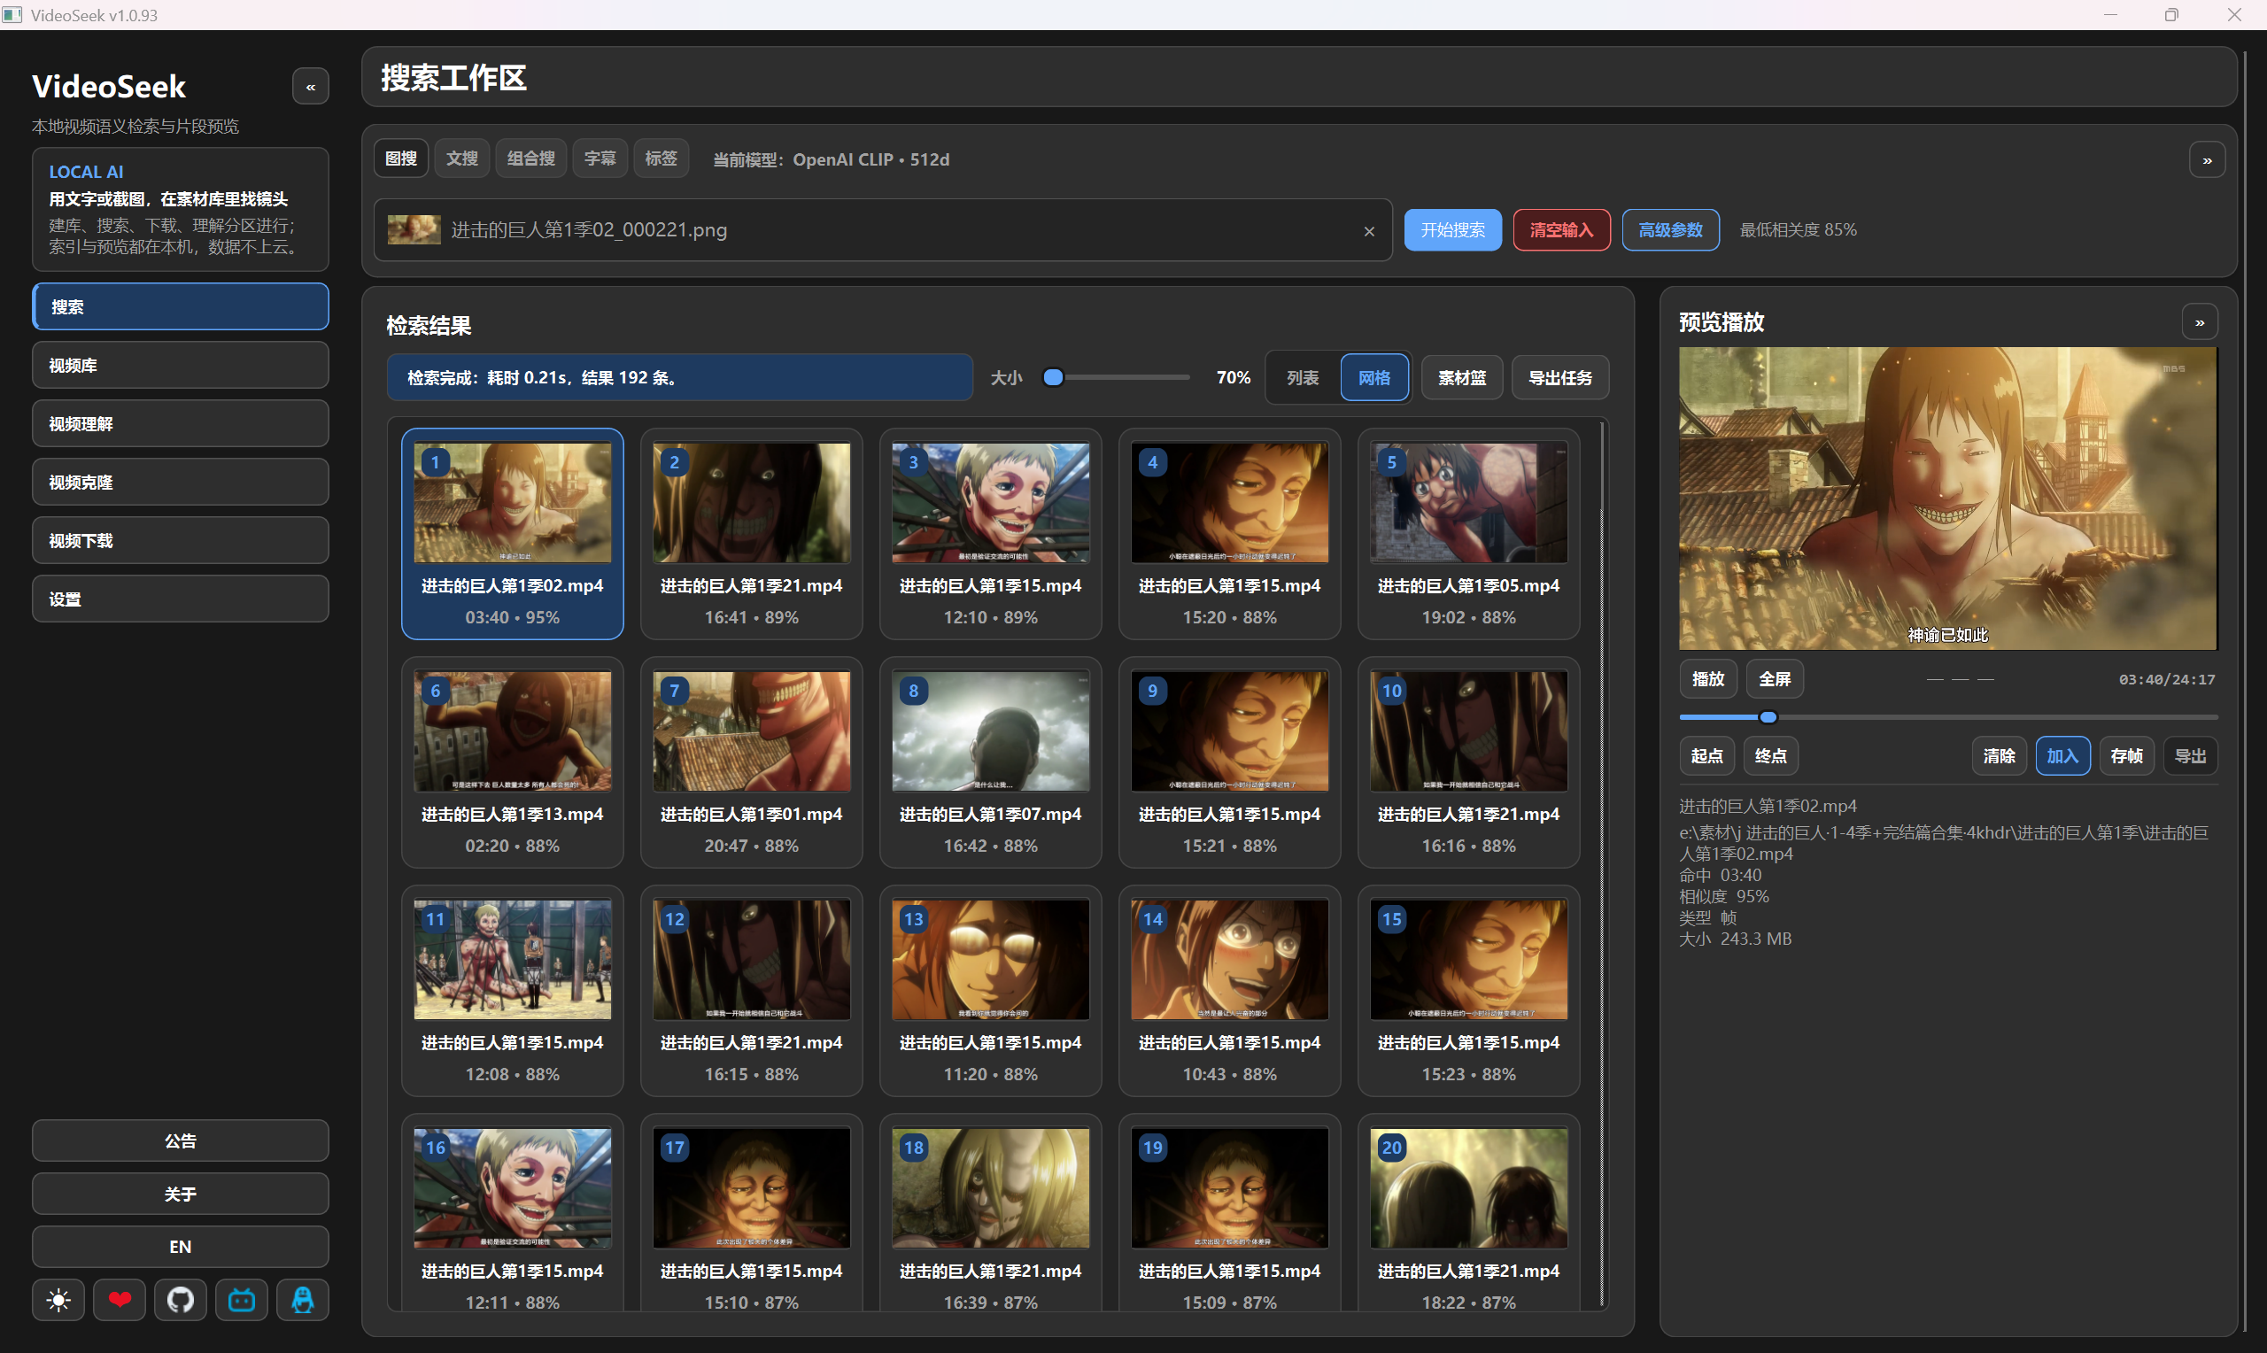Click 存帧 to save frame
The height and width of the screenshot is (1353, 2267).
tap(2126, 756)
